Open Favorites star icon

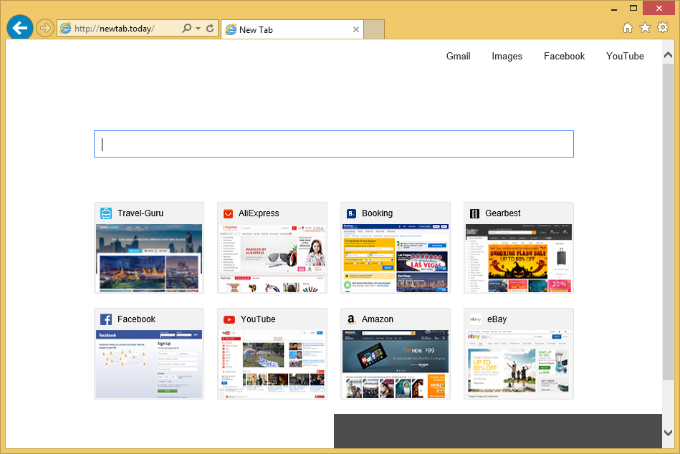645,27
